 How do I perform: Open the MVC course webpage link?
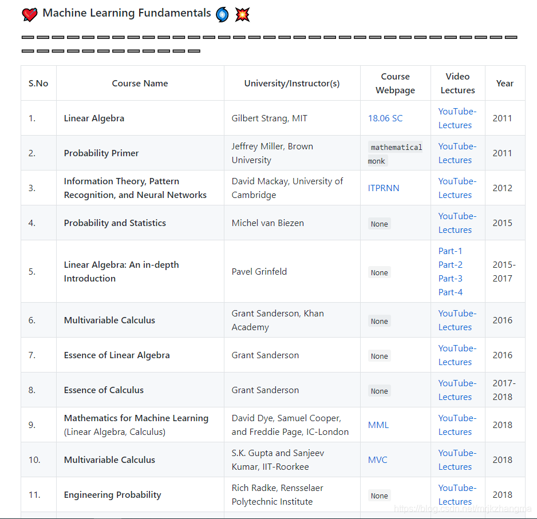(378, 459)
